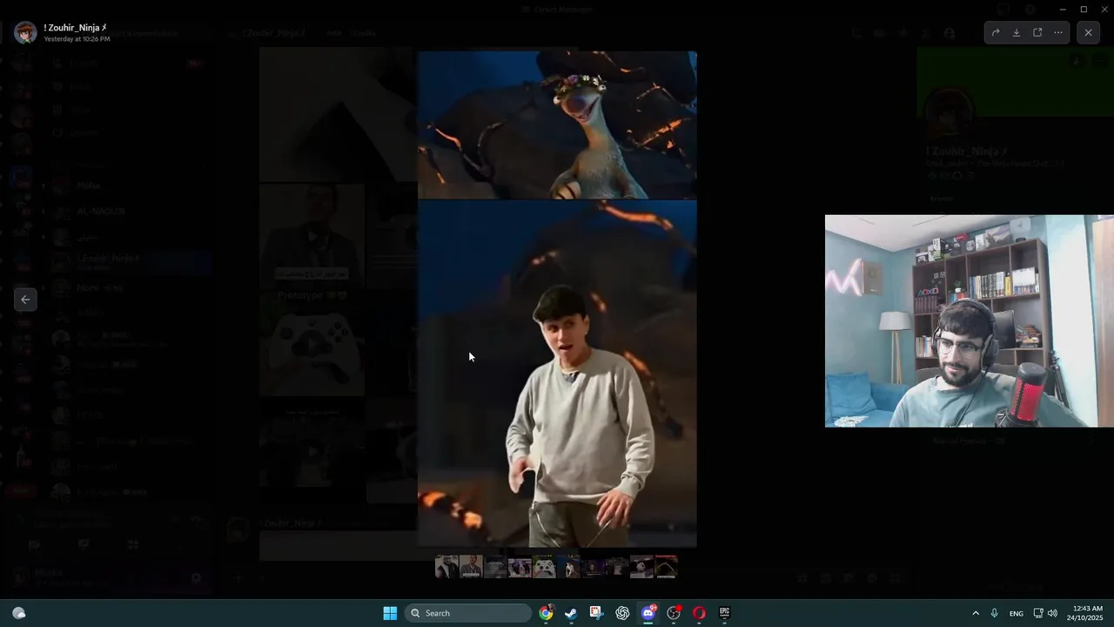The width and height of the screenshot is (1114, 627).
Task: Switch the ENG input language
Action: [x=1017, y=614]
